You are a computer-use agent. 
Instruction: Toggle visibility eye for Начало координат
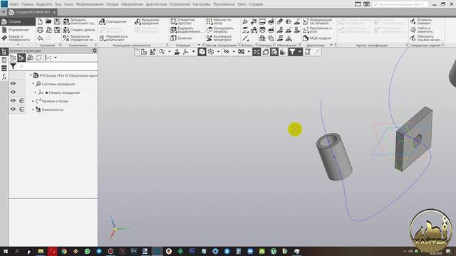13,92
